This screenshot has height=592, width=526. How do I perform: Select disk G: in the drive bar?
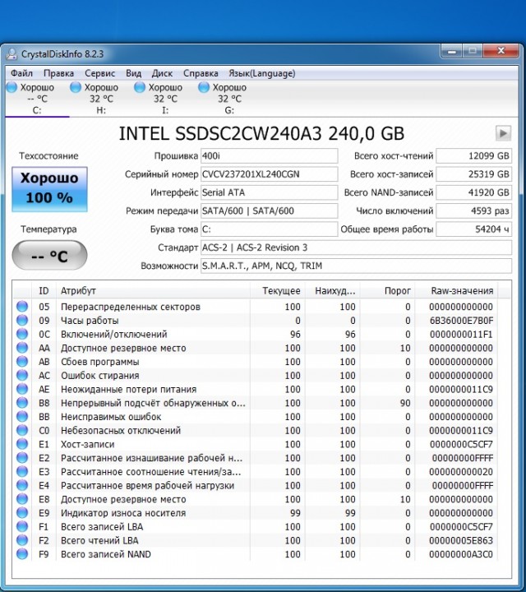point(229,99)
